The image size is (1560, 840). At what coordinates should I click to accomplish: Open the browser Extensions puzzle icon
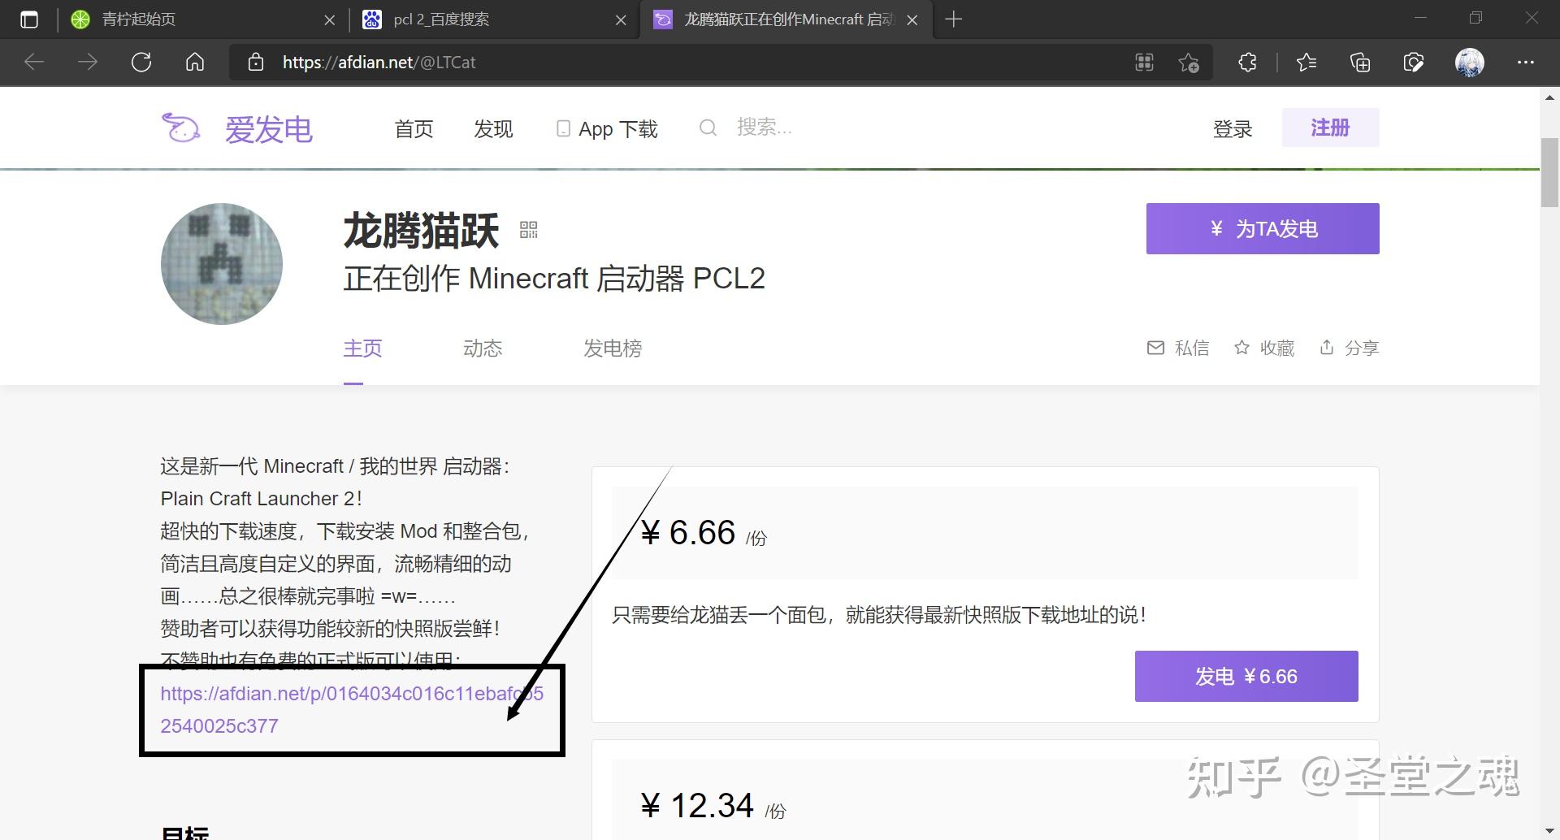coord(1247,62)
